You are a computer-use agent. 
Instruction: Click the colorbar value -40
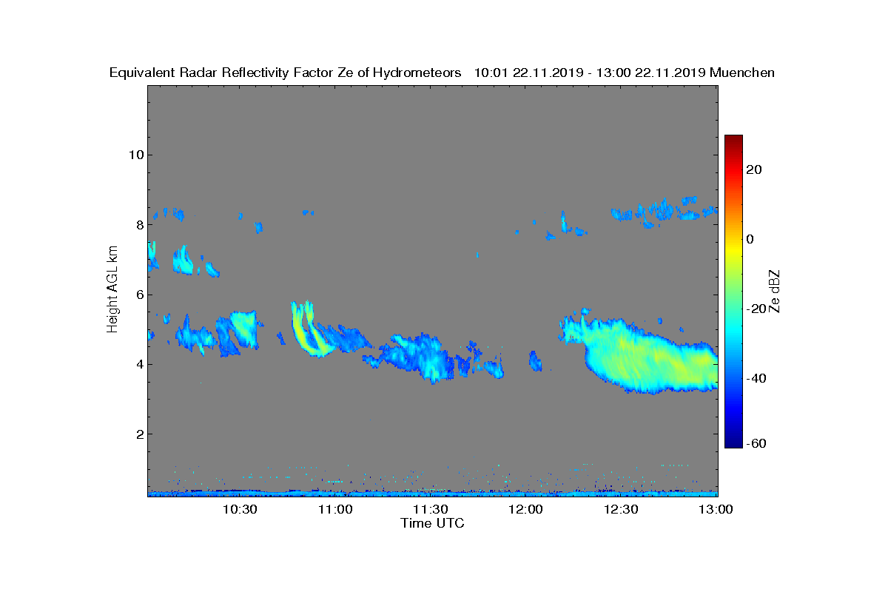click(755, 378)
